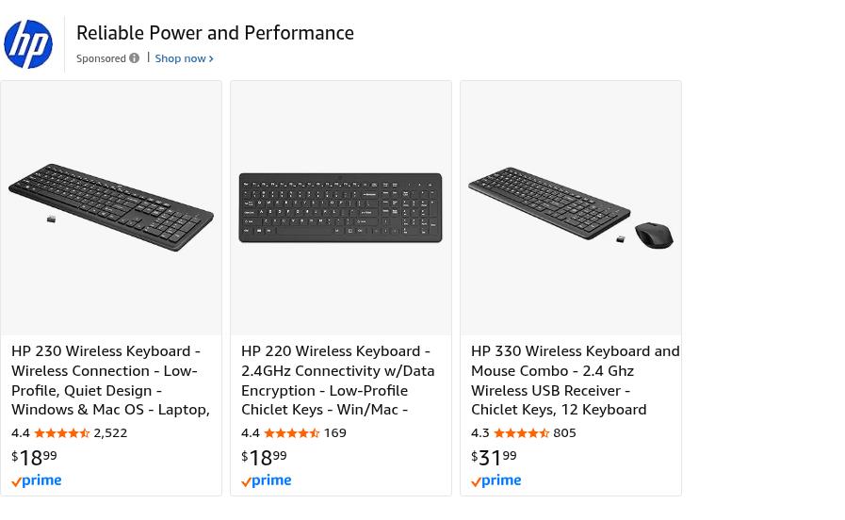Click the Prime badge under HP 220 keyboard

coord(267,481)
